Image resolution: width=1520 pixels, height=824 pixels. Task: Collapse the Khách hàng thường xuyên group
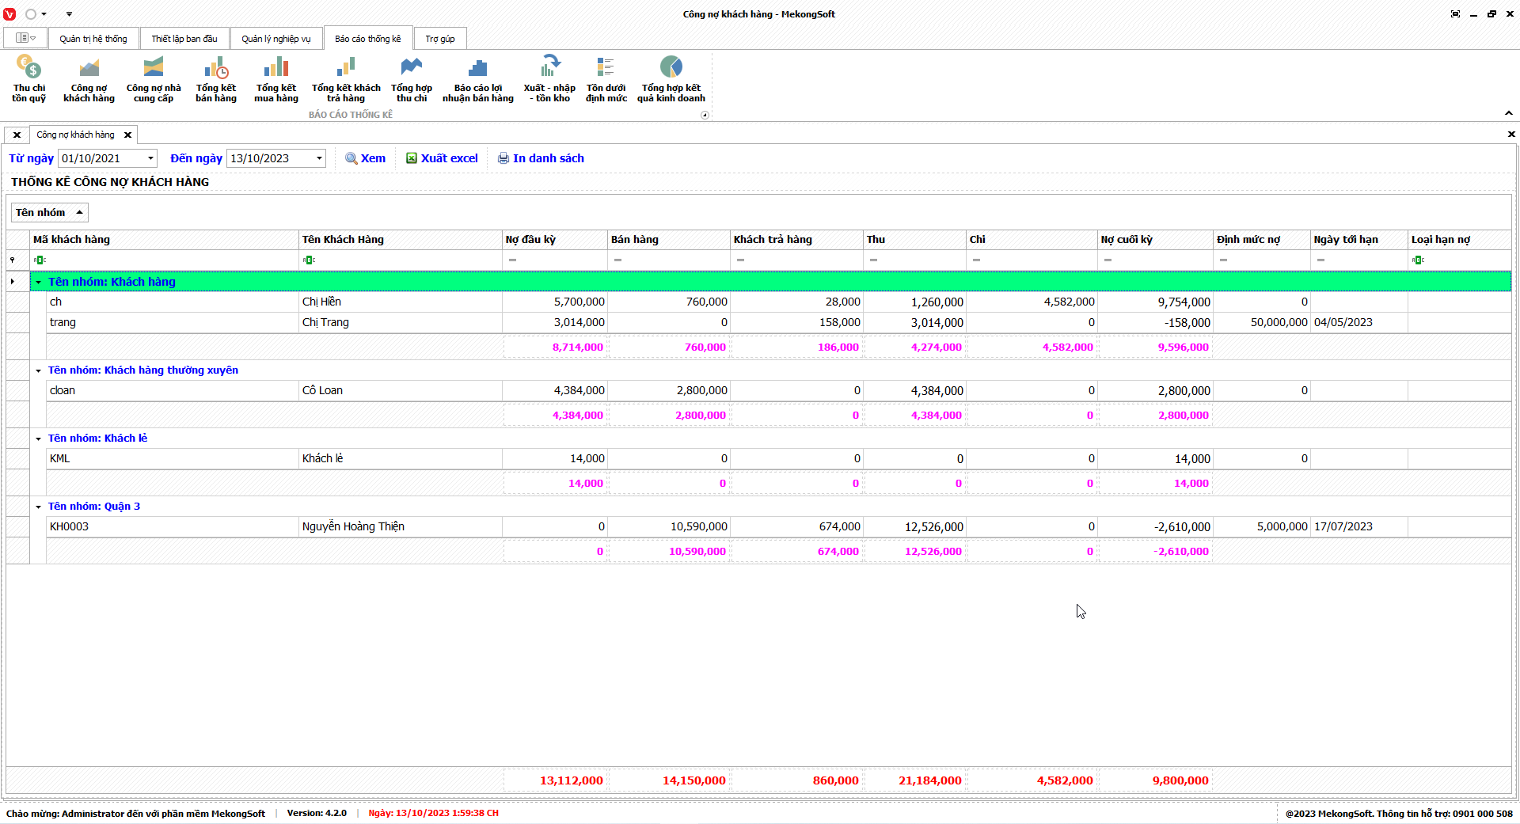pyautogui.click(x=38, y=370)
